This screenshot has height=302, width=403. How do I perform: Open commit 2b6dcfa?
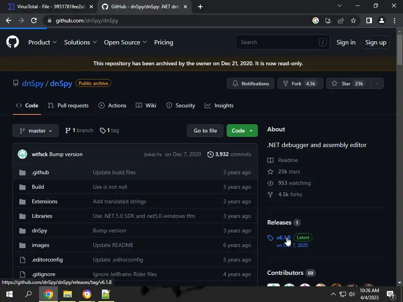152,155
